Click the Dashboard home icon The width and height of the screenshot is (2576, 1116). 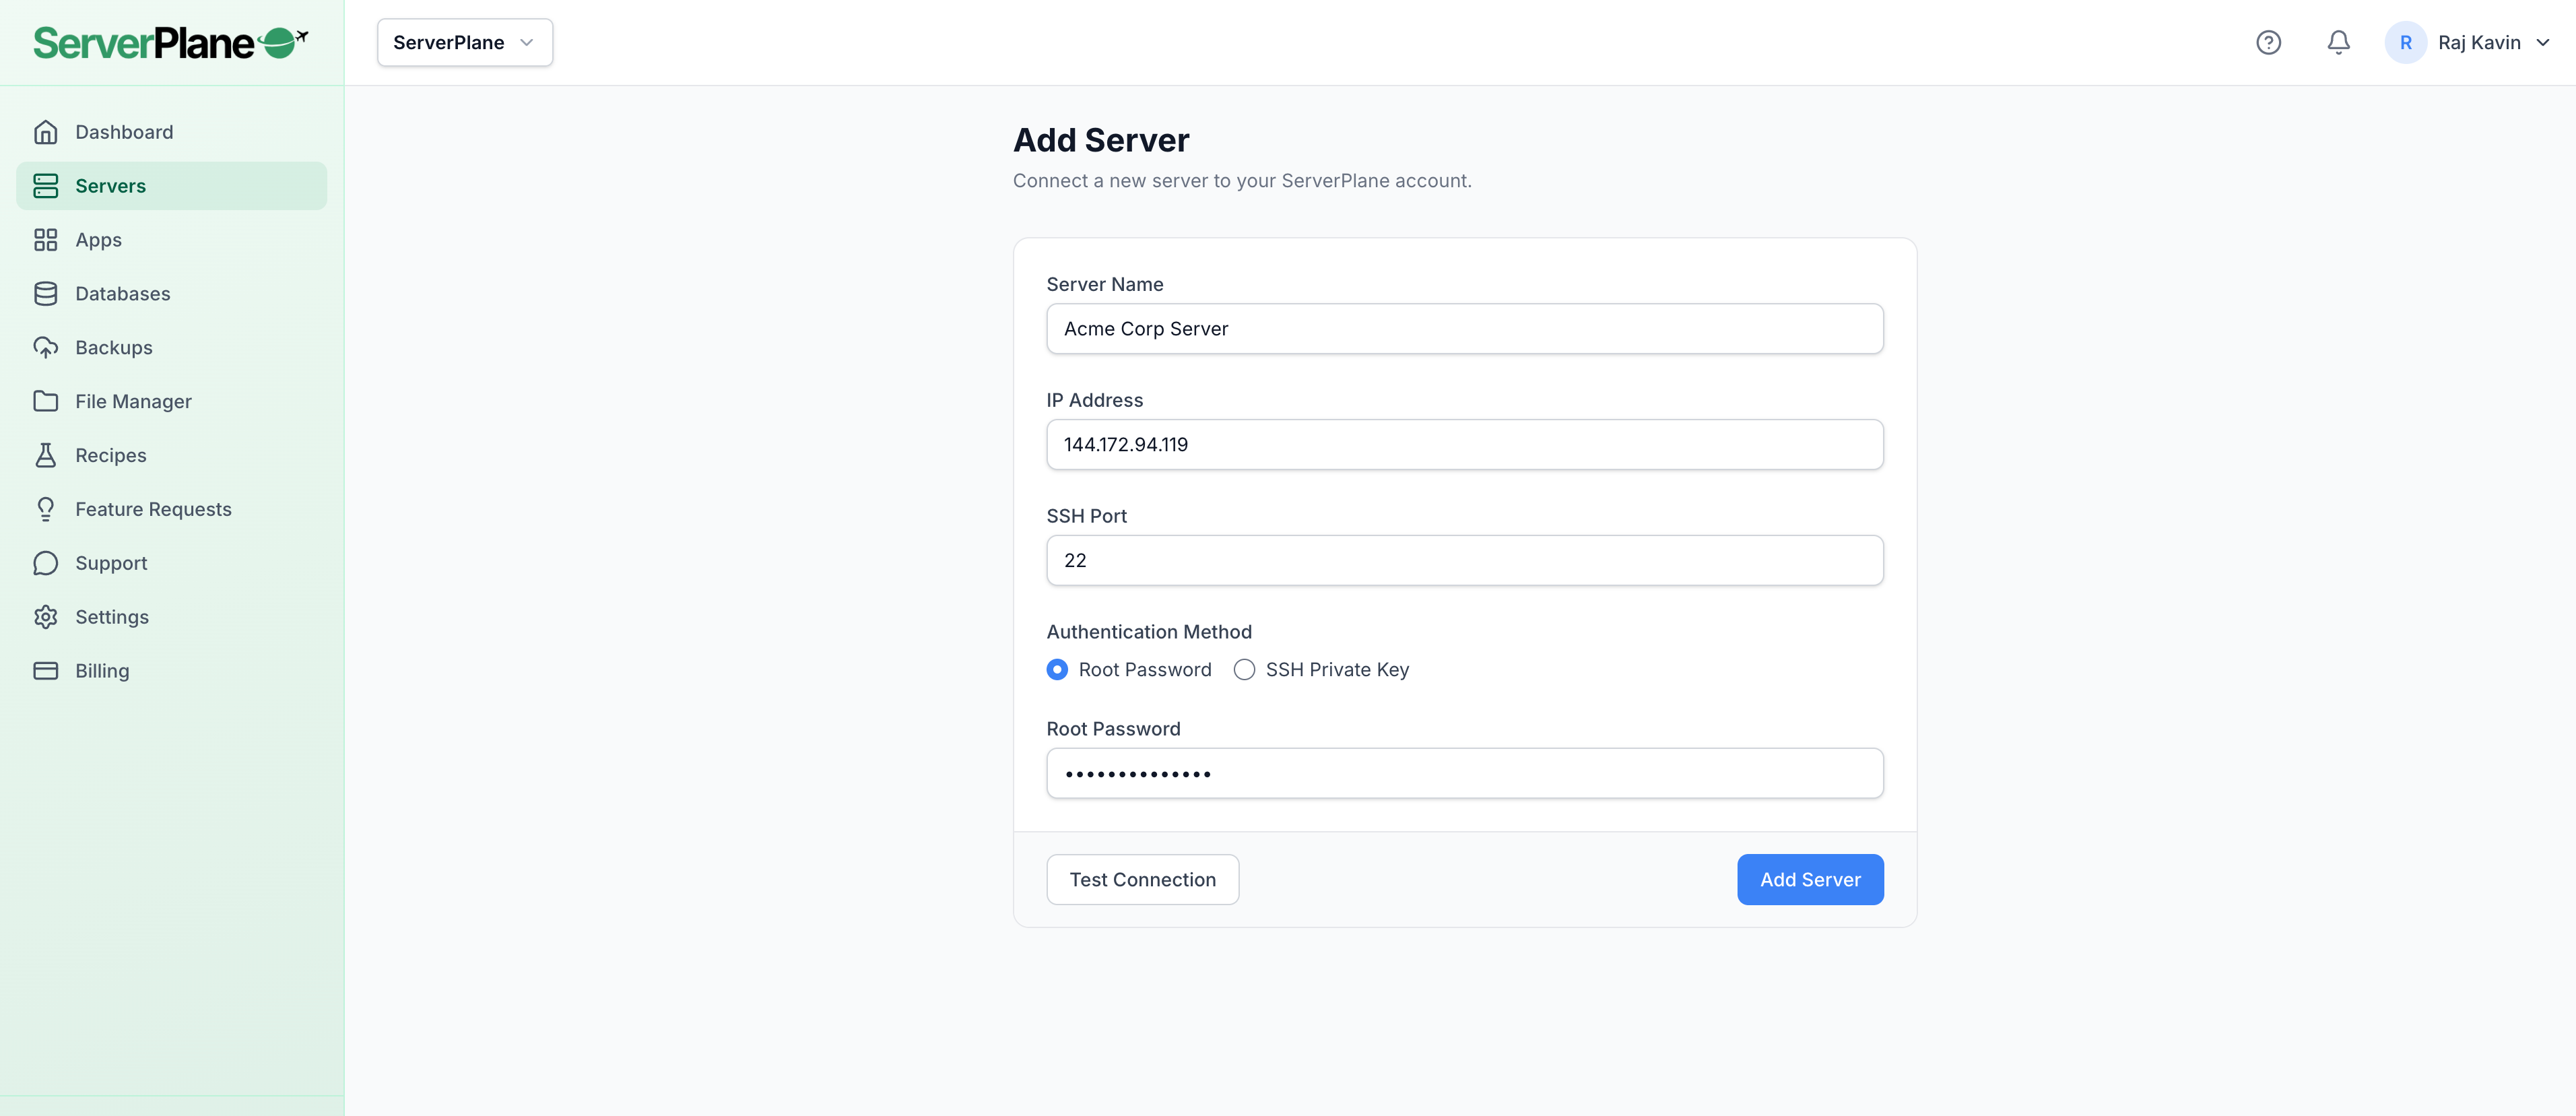click(x=46, y=132)
